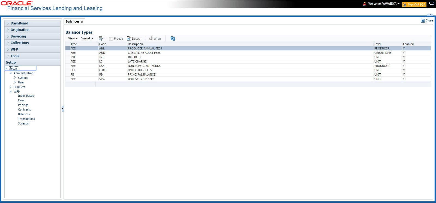
Task: Open the Format menu
Action: pos(87,39)
